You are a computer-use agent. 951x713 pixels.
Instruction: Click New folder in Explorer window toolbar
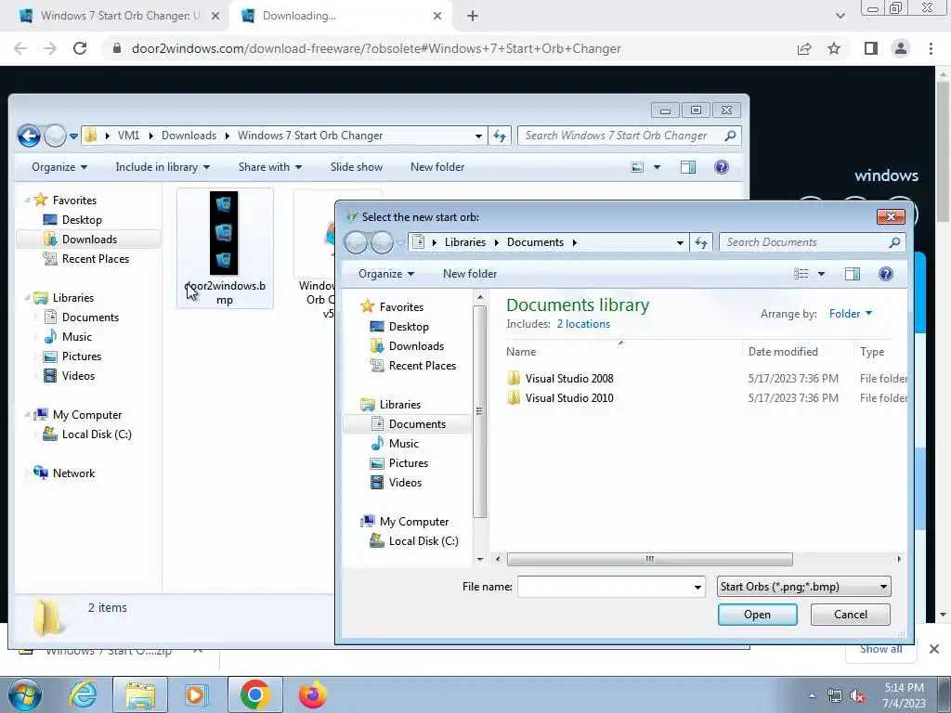point(437,167)
